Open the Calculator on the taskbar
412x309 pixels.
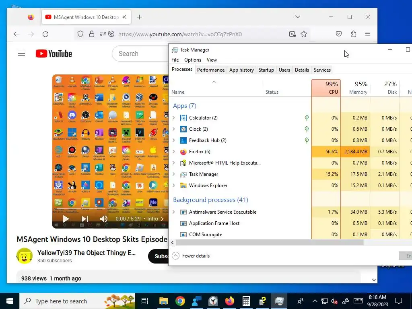click(246, 301)
